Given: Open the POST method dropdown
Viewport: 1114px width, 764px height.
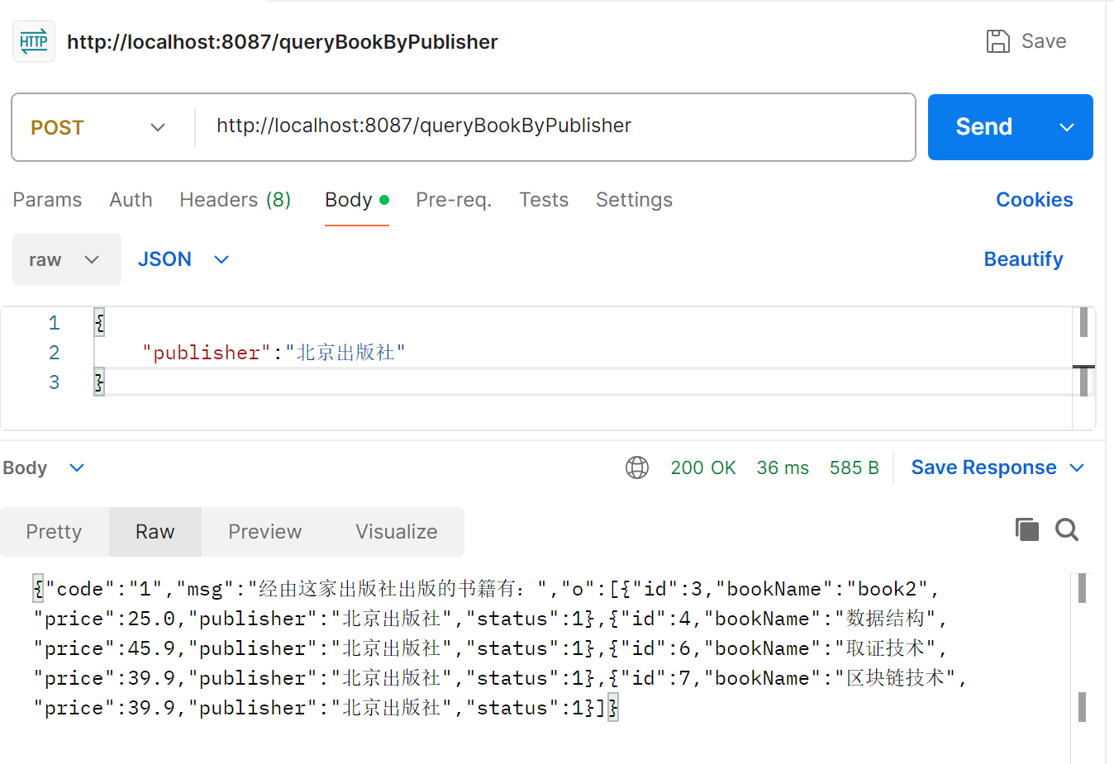Looking at the screenshot, I should pos(99,127).
